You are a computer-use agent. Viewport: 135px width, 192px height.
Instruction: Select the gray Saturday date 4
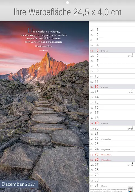[98, 45]
